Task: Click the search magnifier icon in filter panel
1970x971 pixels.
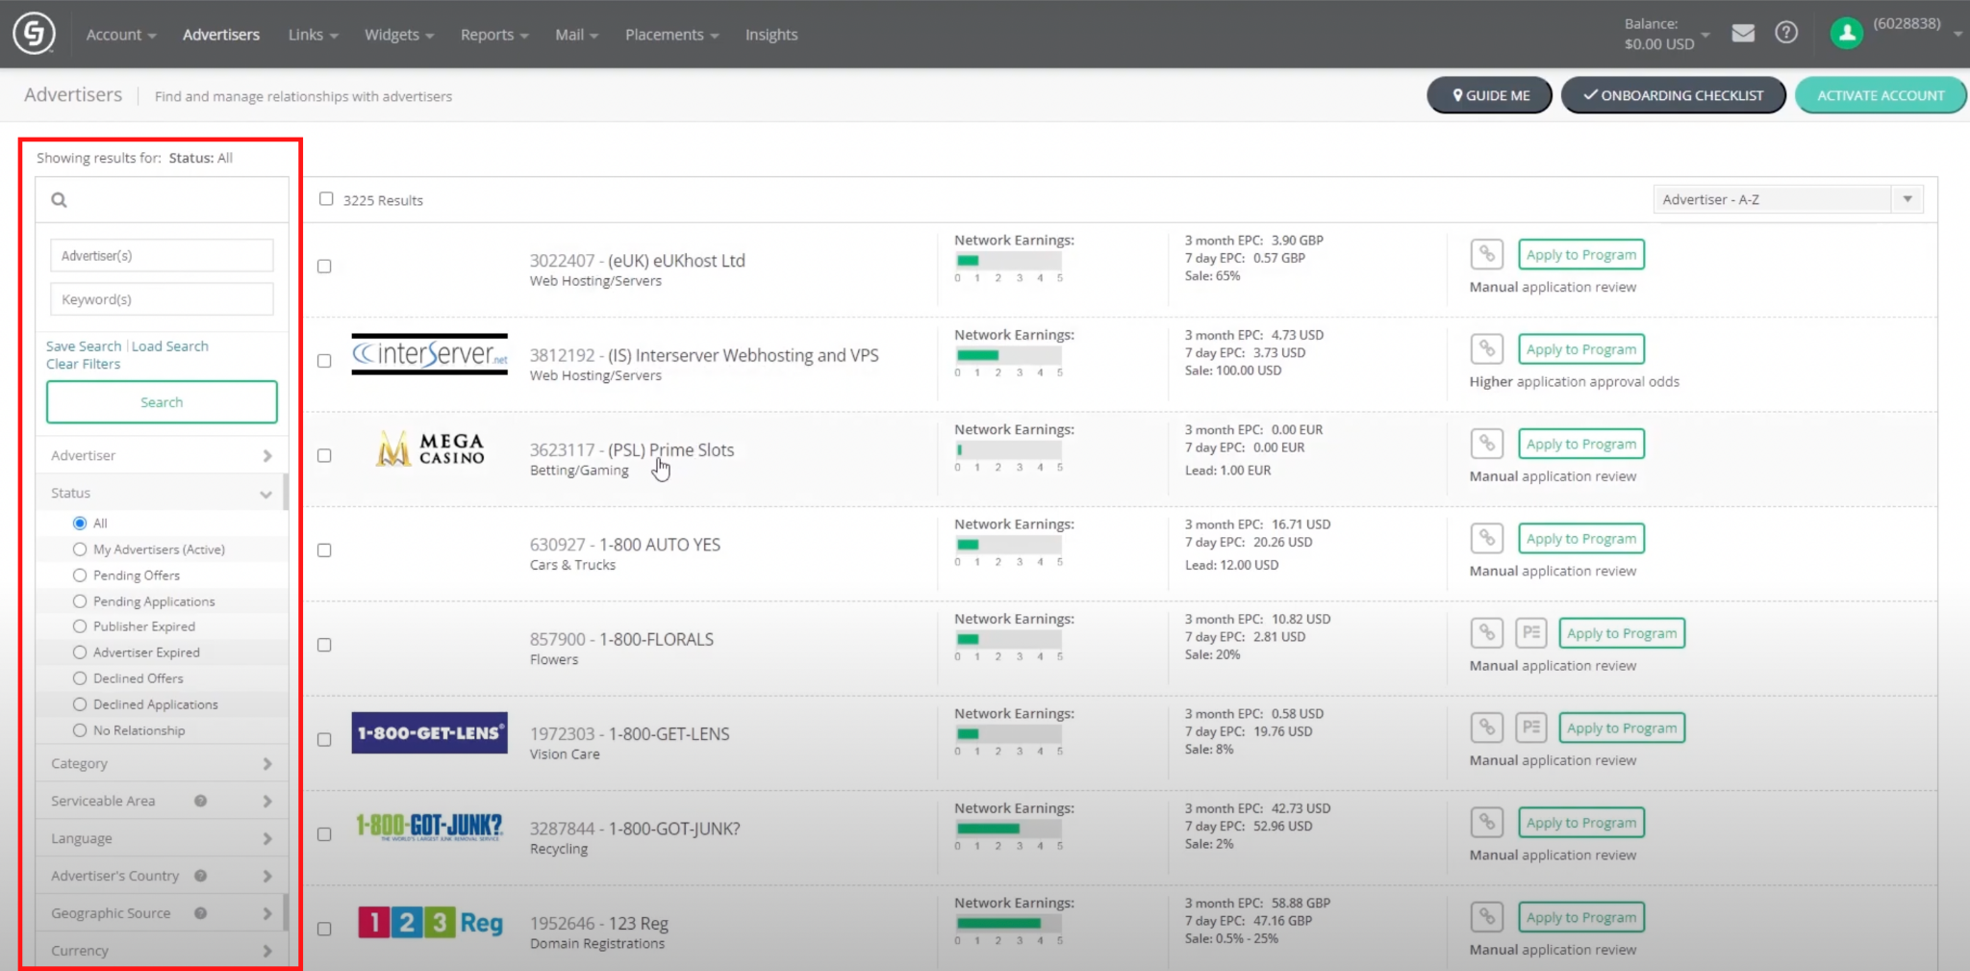Action: 60,200
